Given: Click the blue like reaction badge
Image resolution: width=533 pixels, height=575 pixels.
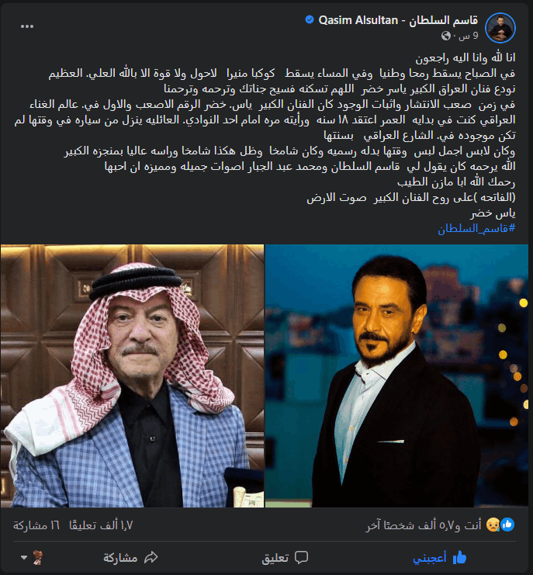Looking at the screenshot, I should click(x=507, y=525).
